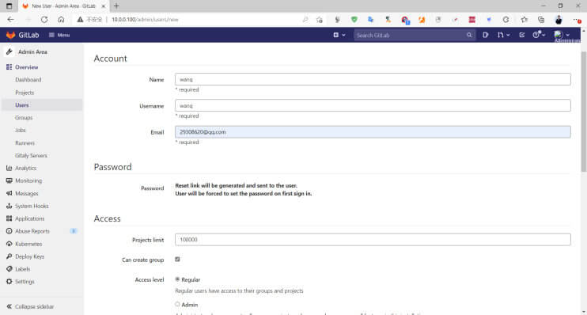
Task: Close the New User Admin Area tab
Action: click(104, 6)
